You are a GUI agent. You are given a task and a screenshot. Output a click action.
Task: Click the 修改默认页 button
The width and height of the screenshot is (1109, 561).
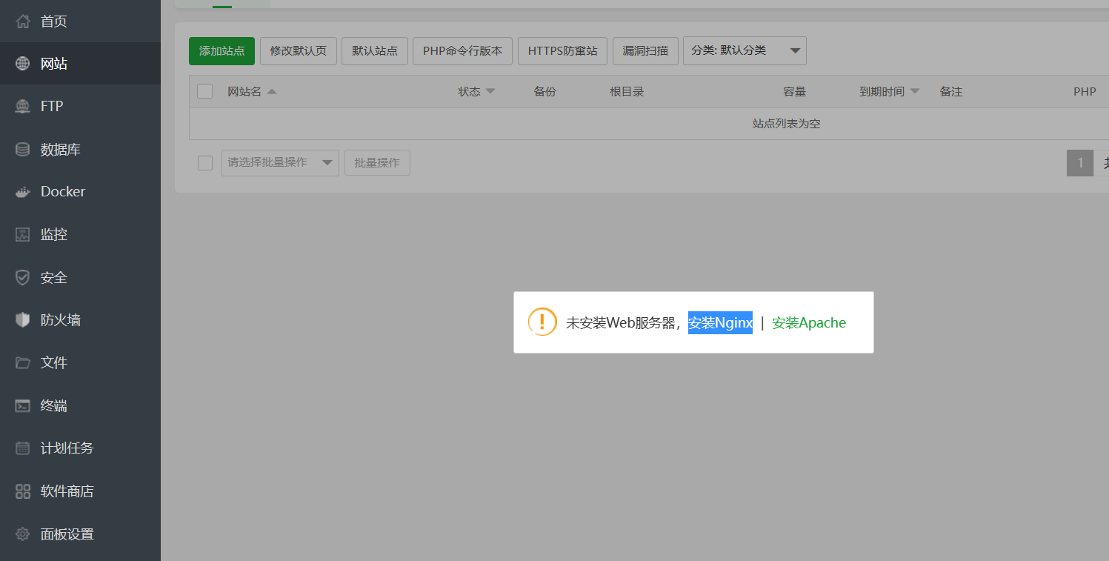click(x=299, y=50)
